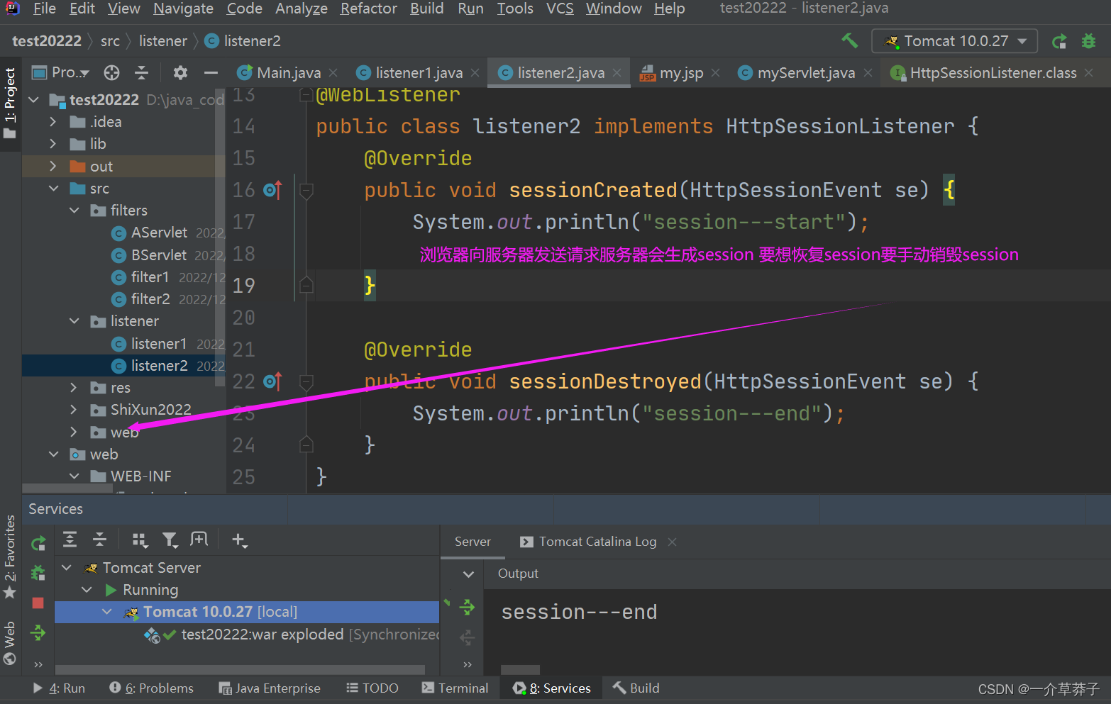
Task: Switch to the listener1.java editor tab
Action: [x=419, y=72]
